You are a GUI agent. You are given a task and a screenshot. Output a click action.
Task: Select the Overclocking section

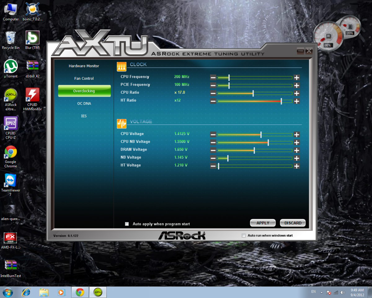(84, 91)
